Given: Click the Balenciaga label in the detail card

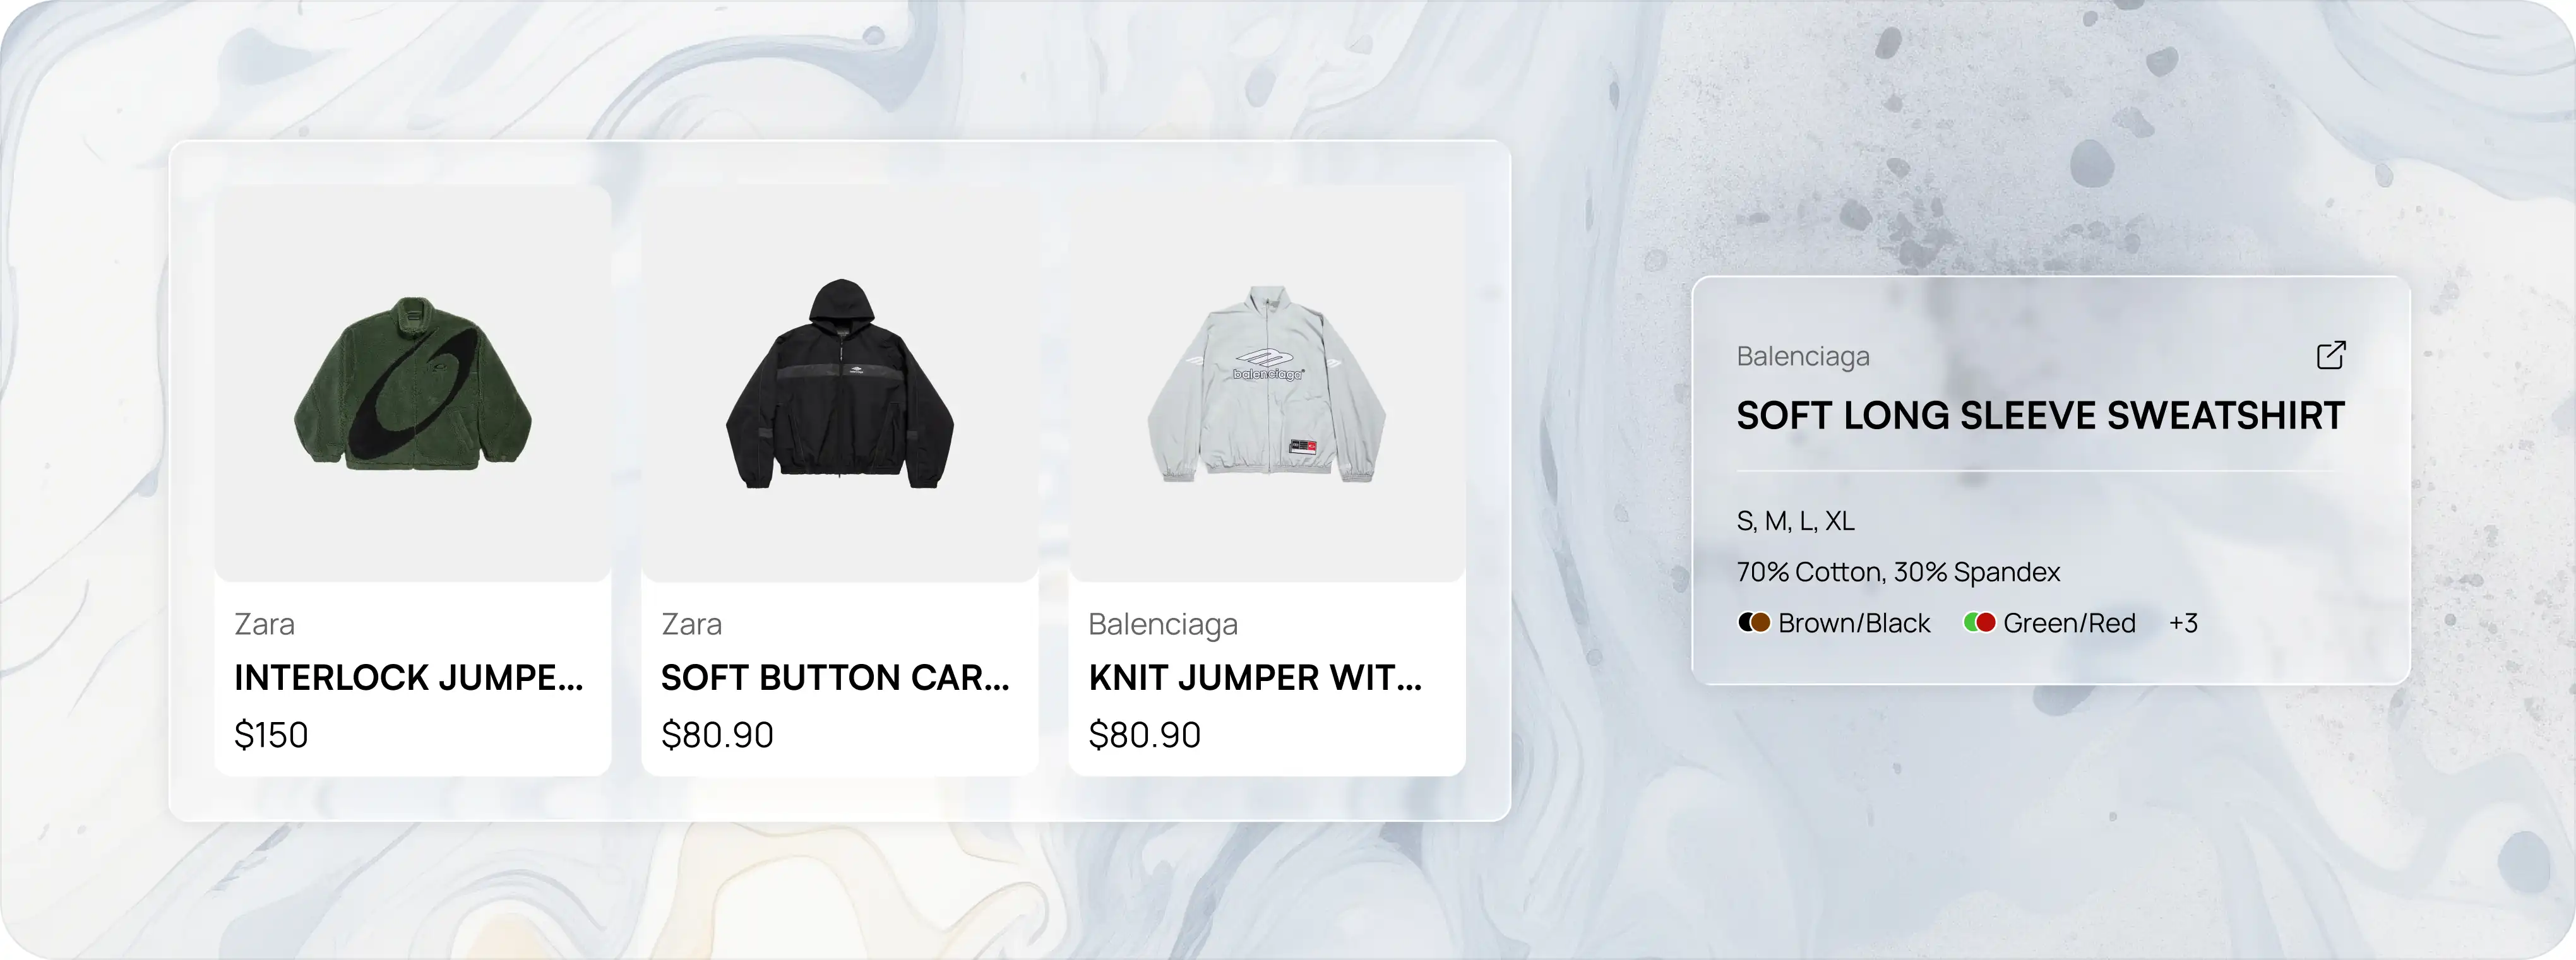Looking at the screenshot, I should coord(1803,357).
